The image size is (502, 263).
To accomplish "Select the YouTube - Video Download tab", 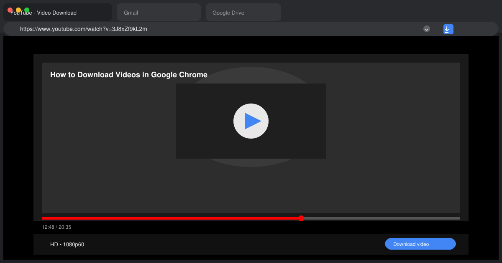I will pyautogui.click(x=58, y=12).
